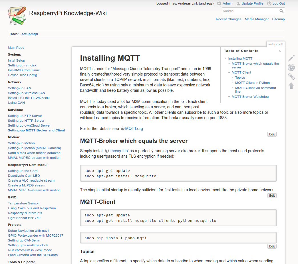The image size is (298, 264).
Task: Open Setting-up Wireless LAN page
Action: click(x=27, y=93)
